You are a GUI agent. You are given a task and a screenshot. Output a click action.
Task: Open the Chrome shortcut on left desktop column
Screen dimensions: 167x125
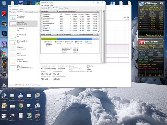point(4,55)
